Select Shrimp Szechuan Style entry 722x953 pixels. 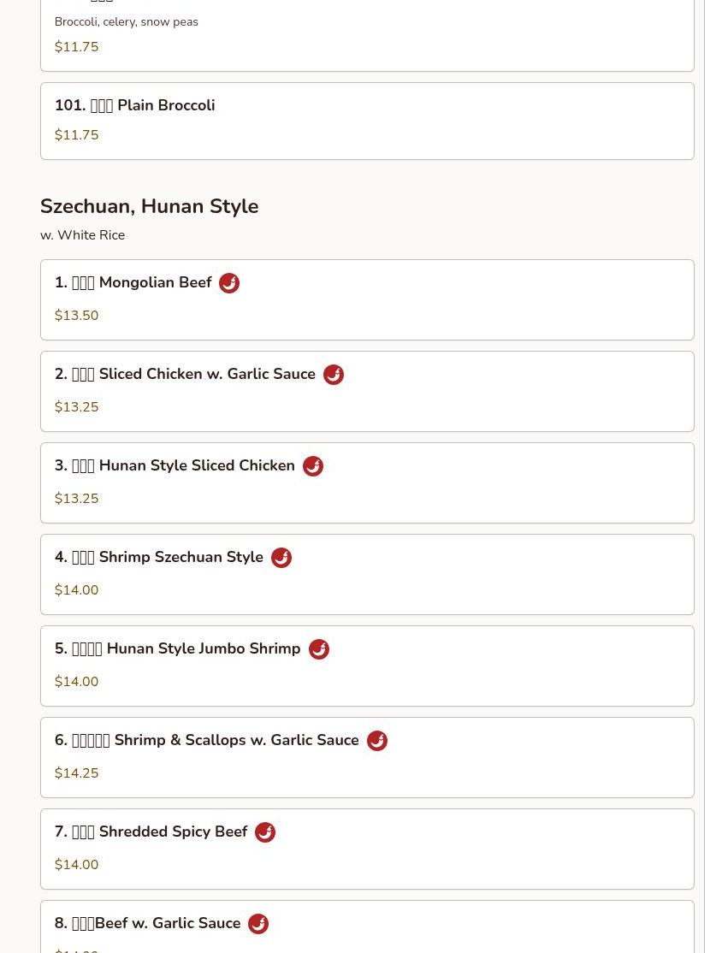click(159, 557)
